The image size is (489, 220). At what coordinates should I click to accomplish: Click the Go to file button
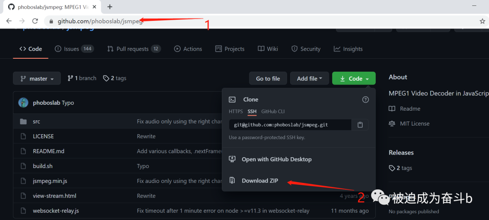(268, 79)
